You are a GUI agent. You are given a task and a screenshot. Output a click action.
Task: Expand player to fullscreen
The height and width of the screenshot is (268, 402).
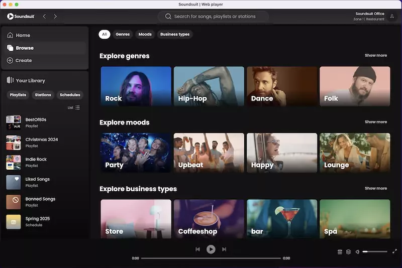click(x=394, y=251)
